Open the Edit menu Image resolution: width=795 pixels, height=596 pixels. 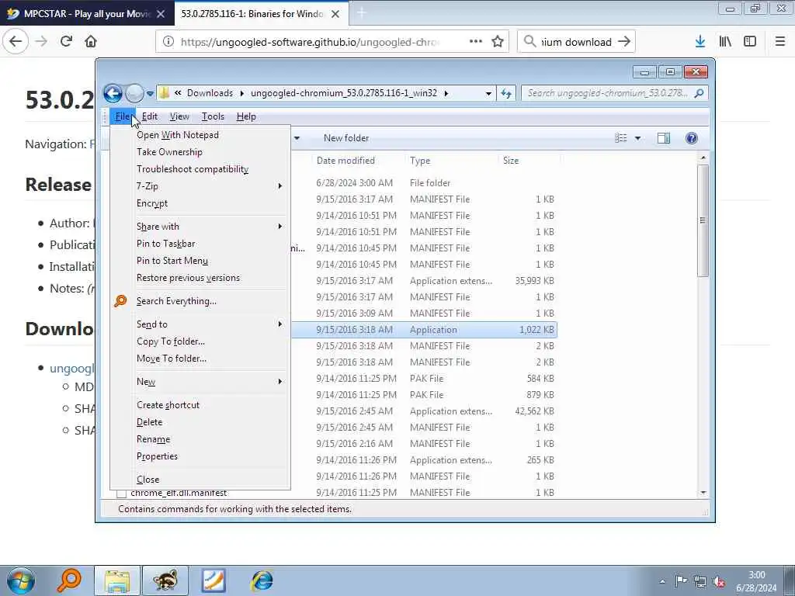tap(150, 116)
